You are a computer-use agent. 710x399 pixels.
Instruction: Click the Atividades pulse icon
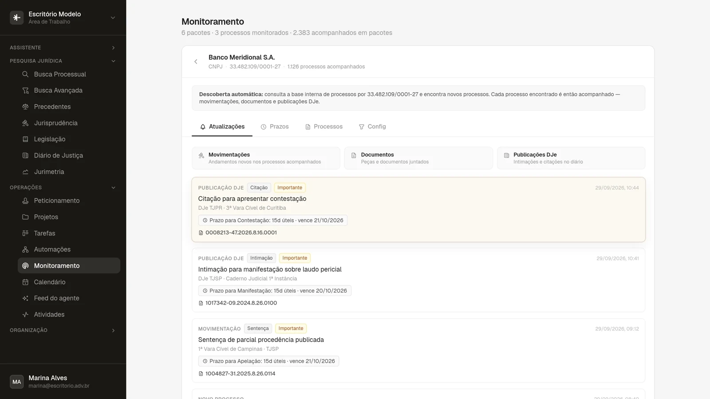(25, 315)
